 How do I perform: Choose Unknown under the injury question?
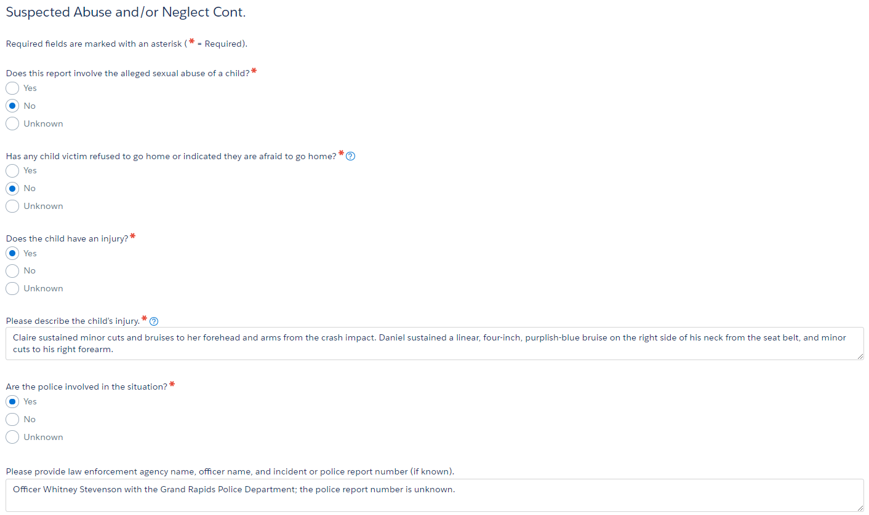point(12,288)
